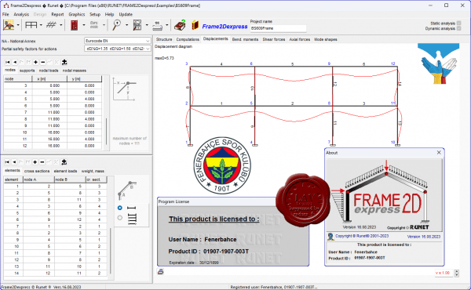Expand the partial safety factors dropdown

[118, 49]
